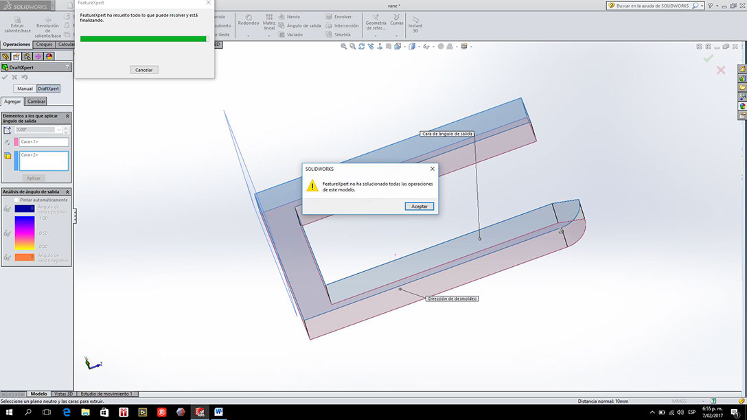Viewport: 747px width, 420px height.
Task: Enable Pintar automáticamente checkbox
Action: (16, 200)
